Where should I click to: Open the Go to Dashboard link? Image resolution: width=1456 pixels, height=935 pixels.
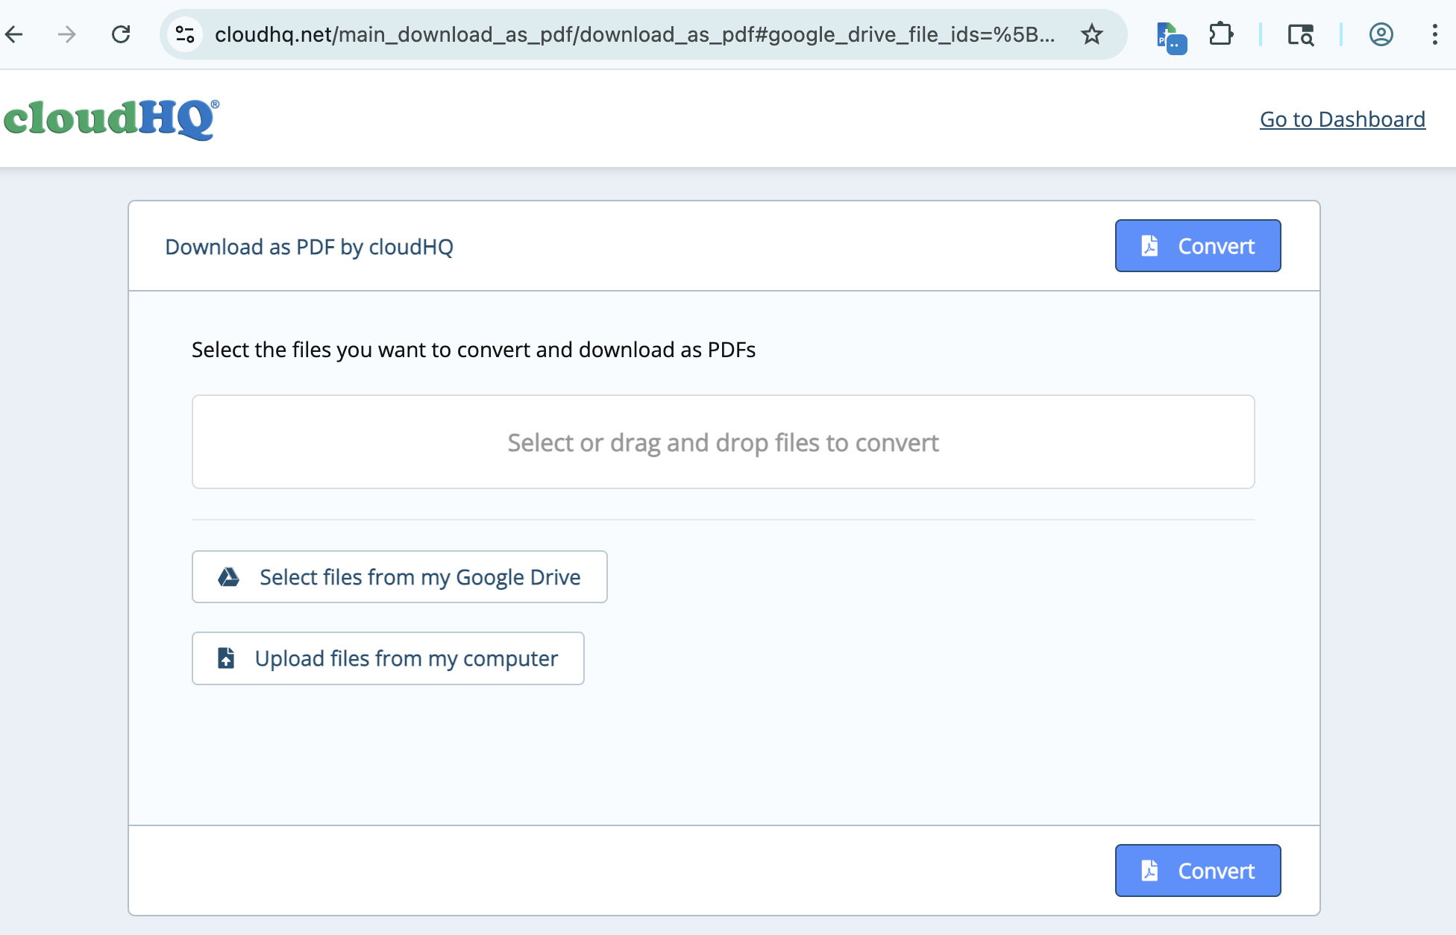click(1342, 119)
